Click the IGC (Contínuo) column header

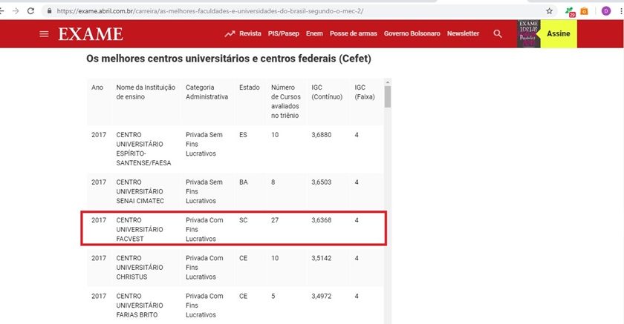click(x=327, y=92)
